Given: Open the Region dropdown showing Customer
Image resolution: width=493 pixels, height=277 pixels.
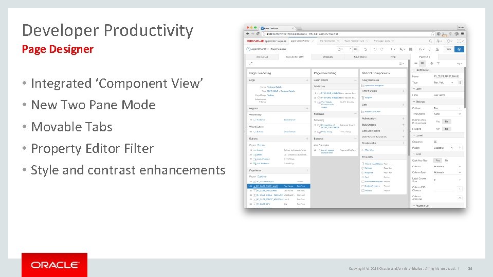Looking at the screenshot, I should tap(444, 148).
